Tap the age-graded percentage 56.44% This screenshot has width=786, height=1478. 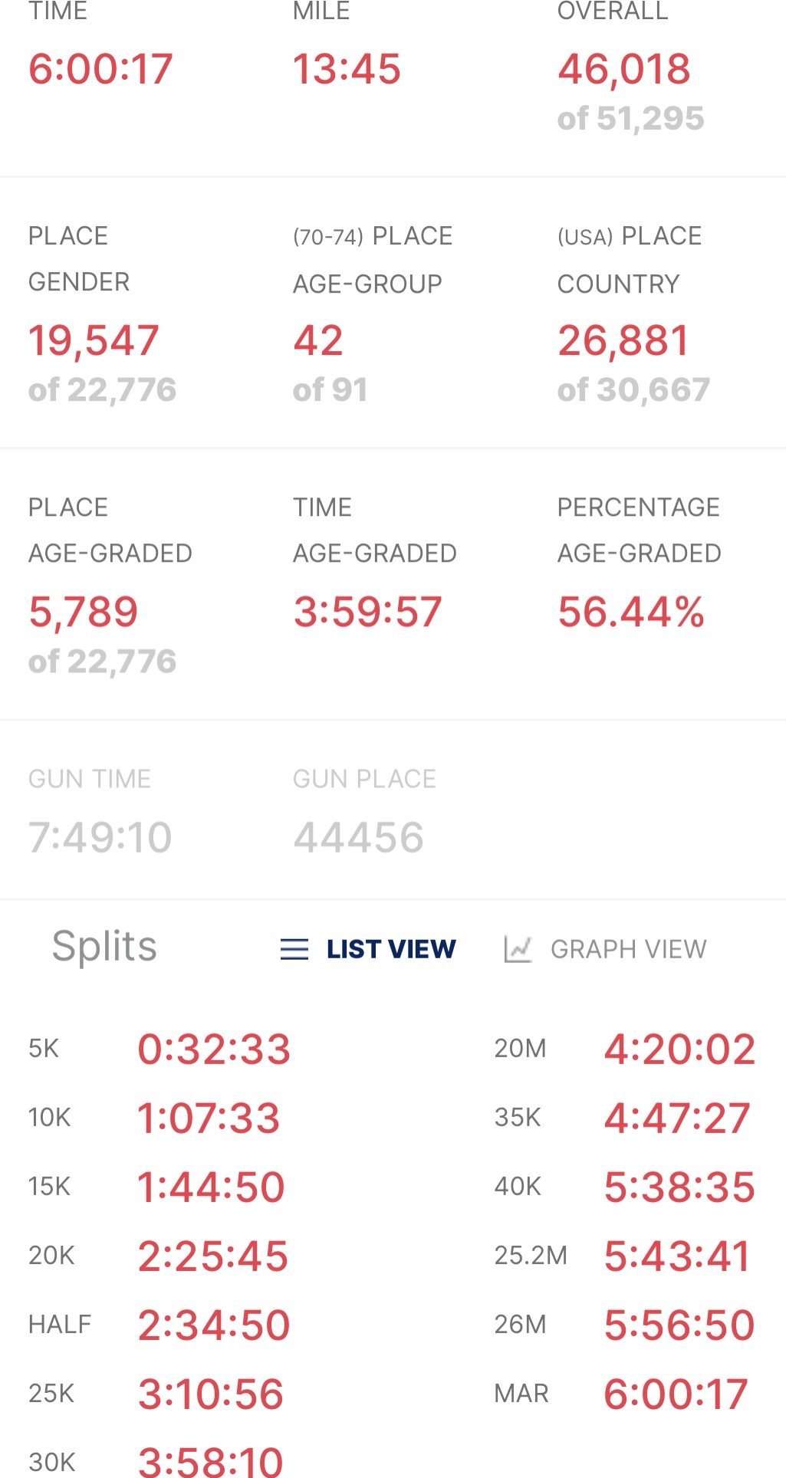coord(631,612)
